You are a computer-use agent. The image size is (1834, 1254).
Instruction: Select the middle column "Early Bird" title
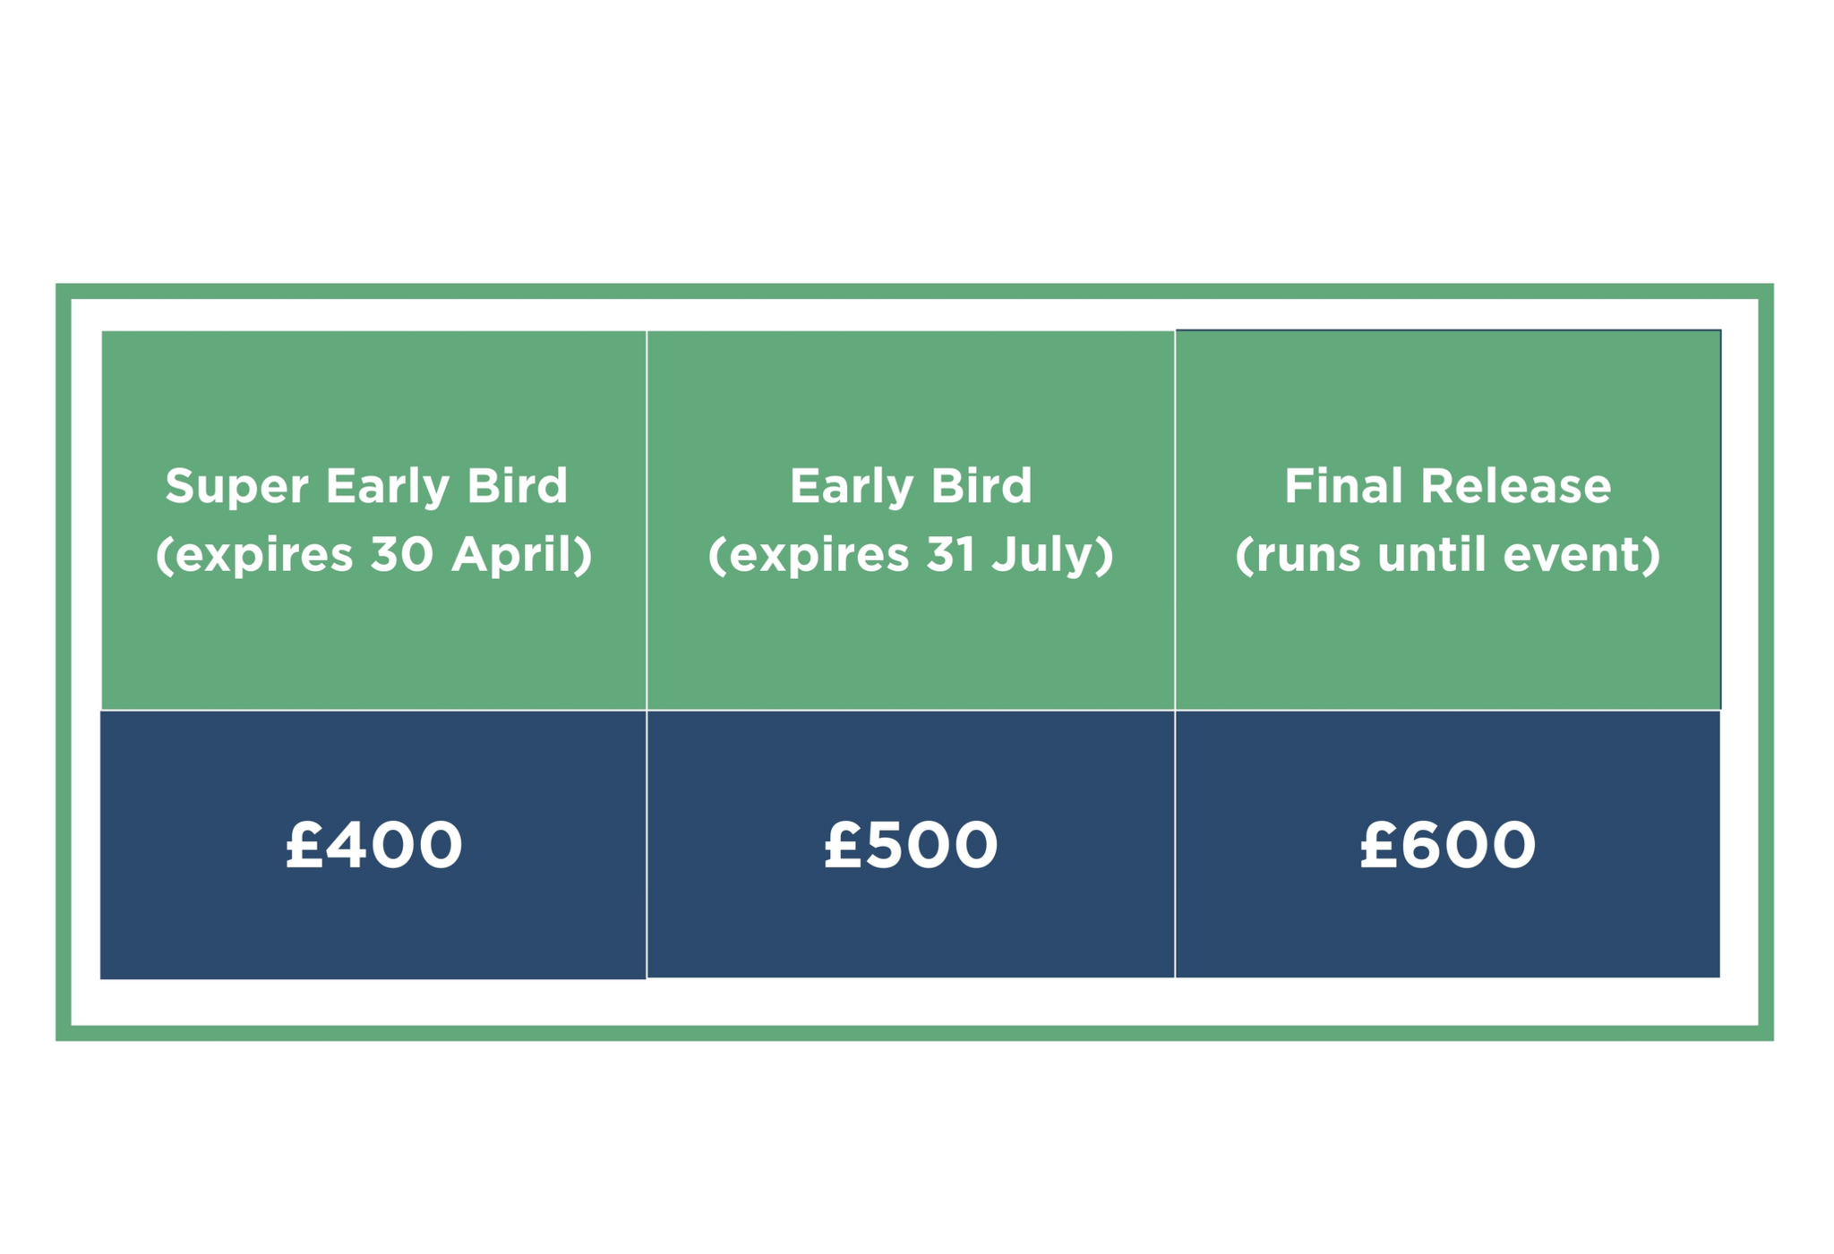click(x=911, y=486)
